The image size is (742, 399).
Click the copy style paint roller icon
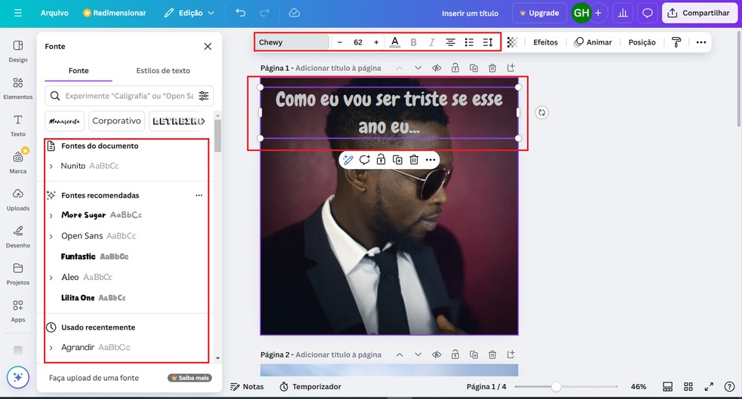pyautogui.click(x=676, y=42)
